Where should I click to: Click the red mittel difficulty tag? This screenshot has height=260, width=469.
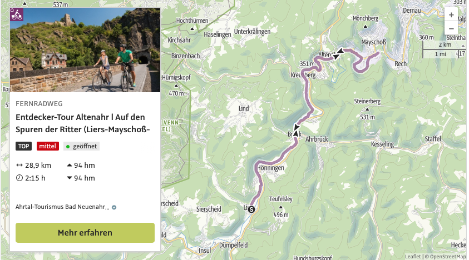click(48, 146)
